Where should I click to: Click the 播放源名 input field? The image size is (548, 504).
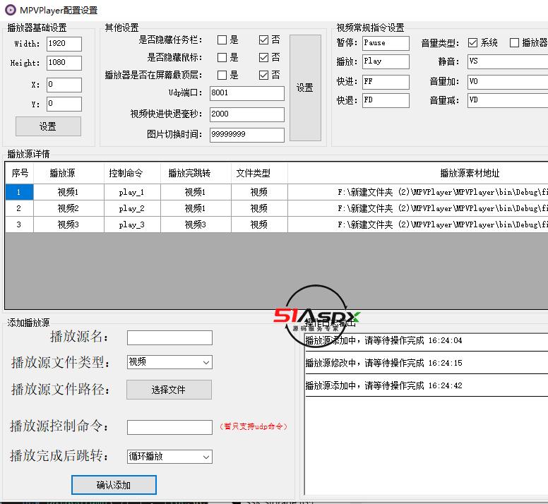click(169, 337)
